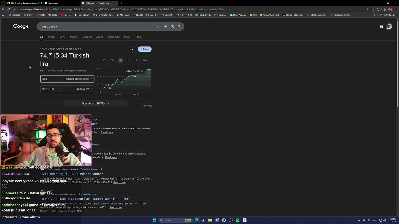Open the Twitter bookmark

pos(28,15)
